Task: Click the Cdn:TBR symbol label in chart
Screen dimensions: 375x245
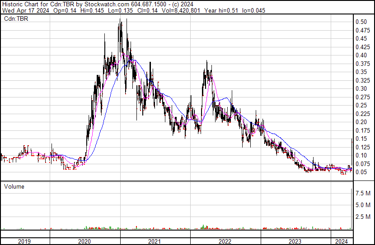Action: (x=16, y=19)
